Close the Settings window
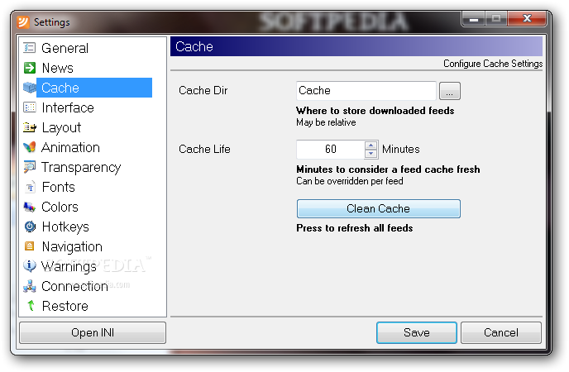This screenshot has height=372, width=569. click(528, 18)
